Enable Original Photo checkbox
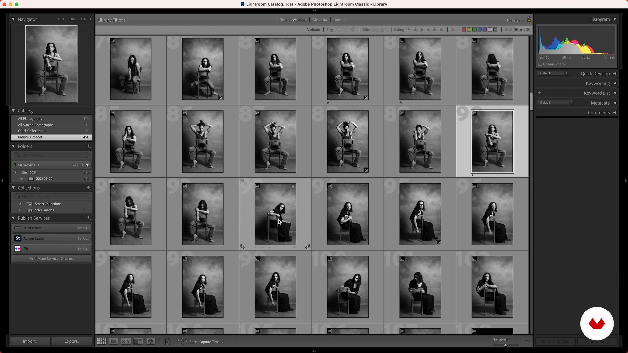 [540, 64]
